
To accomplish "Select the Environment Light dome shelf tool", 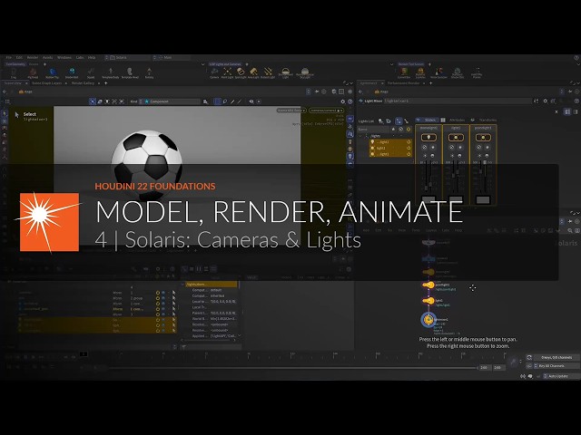I will pyautogui.click(x=285, y=72).
